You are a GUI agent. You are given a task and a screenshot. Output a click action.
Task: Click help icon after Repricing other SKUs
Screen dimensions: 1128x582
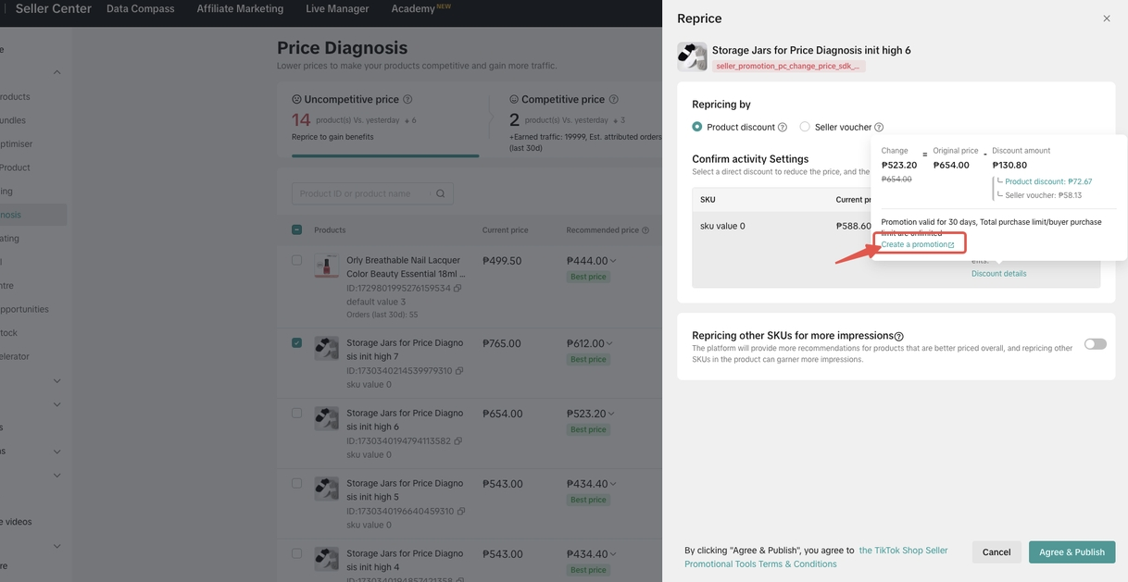tap(899, 337)
